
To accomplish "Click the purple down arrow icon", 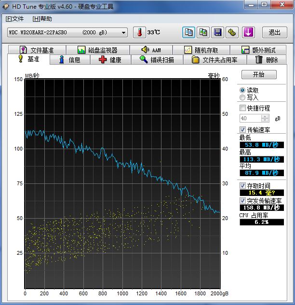I will click(x=248, y=32).
